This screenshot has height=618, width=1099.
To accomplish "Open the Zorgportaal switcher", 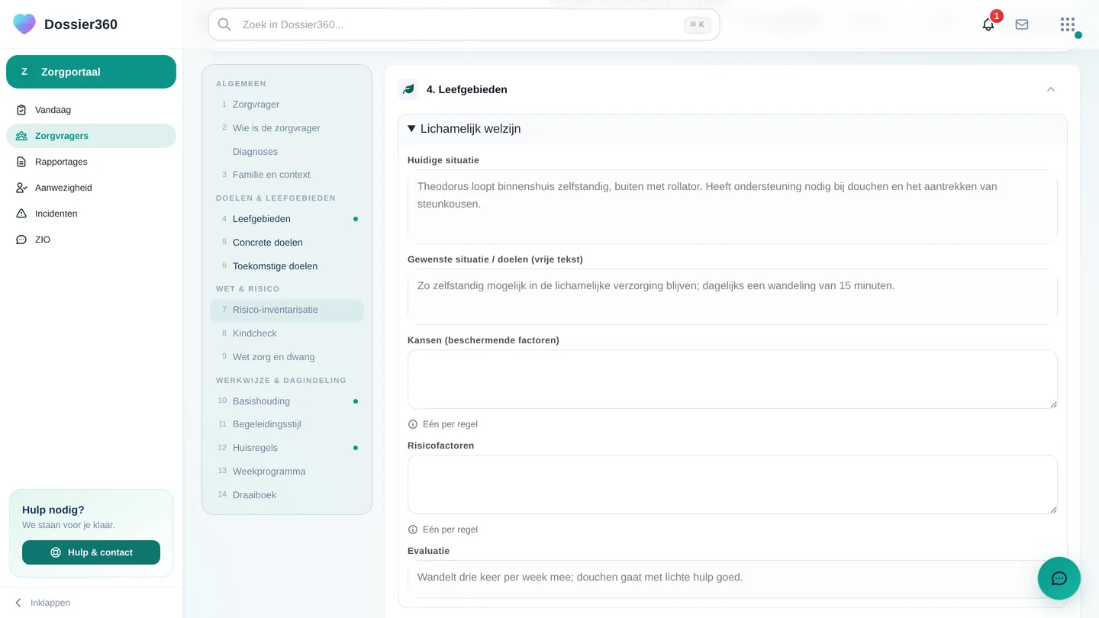I will [91, 72].
